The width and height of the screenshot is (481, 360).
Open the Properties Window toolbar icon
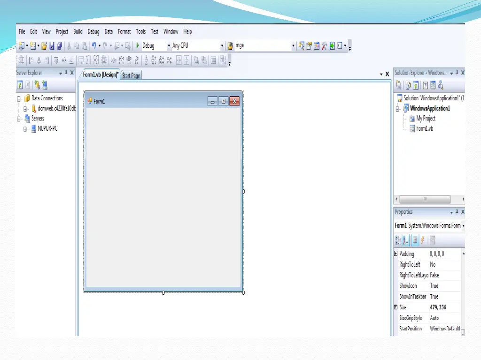point(309,46)
